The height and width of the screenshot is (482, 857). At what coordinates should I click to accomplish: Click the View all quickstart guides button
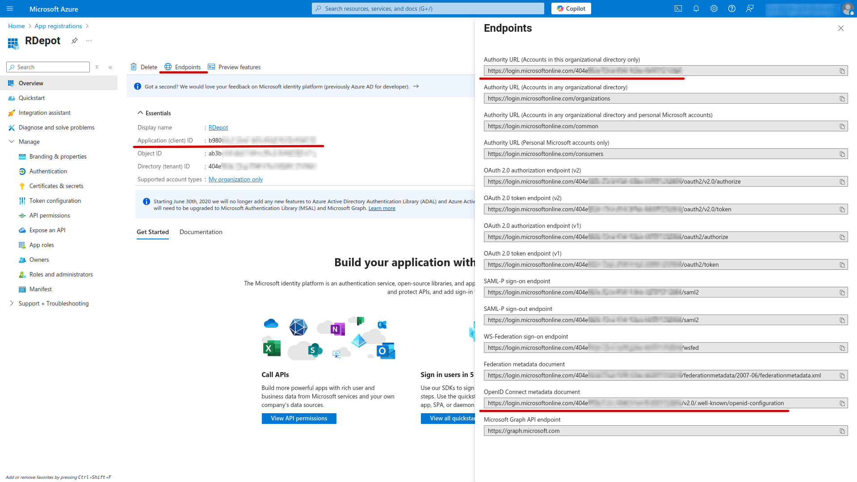448,418
